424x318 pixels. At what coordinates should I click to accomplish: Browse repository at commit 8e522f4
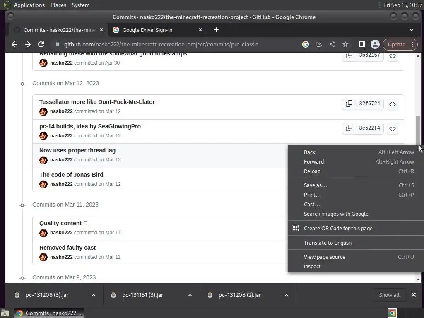[393, 128]
